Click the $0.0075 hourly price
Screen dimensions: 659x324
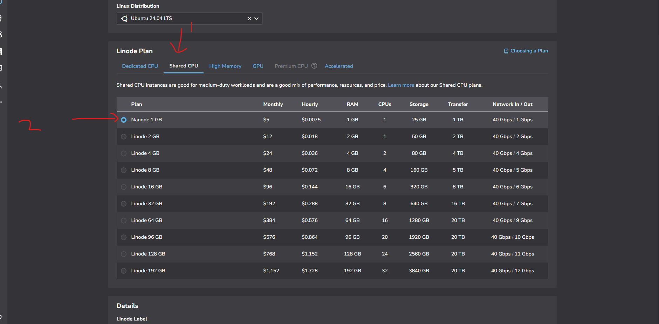(311, 120)
